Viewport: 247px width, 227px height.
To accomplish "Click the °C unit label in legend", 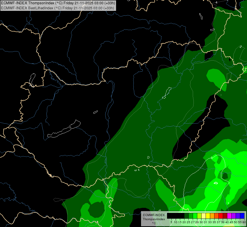I will (x=154, y=223).
